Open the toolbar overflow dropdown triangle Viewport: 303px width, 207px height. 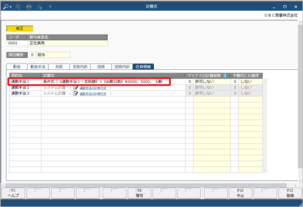(x=50, y=7)
